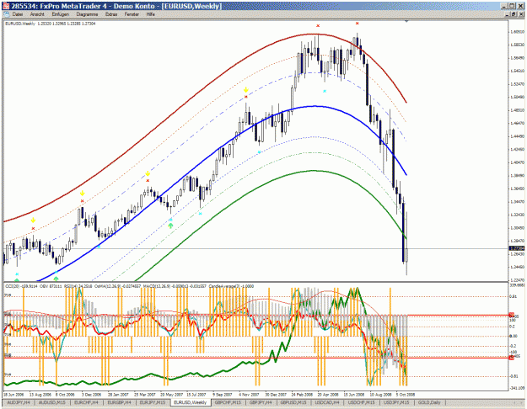The height and width of the screenshot is (409, 527).
Task: Click the 24 Feb 2008 date label
Action: (x=302, y=395)
